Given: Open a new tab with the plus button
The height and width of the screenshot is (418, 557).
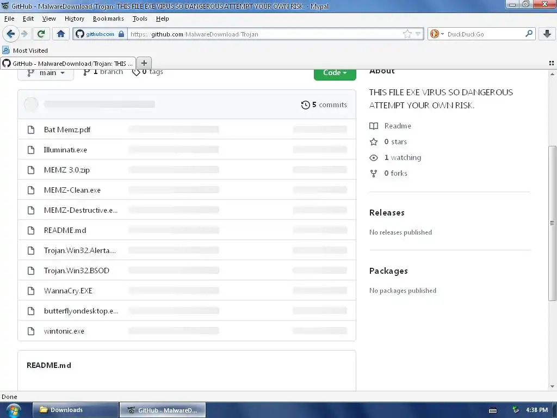Looking at the screenshot, I should point(144,63).
